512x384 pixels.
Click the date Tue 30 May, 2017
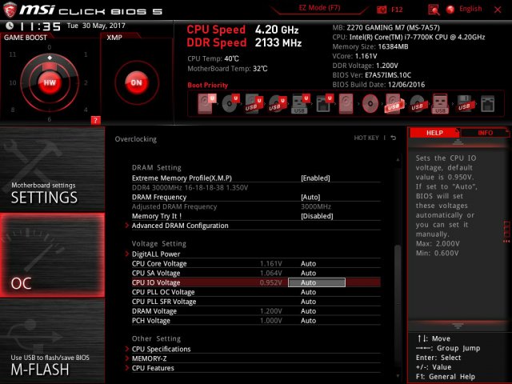[x=96, y=26]
